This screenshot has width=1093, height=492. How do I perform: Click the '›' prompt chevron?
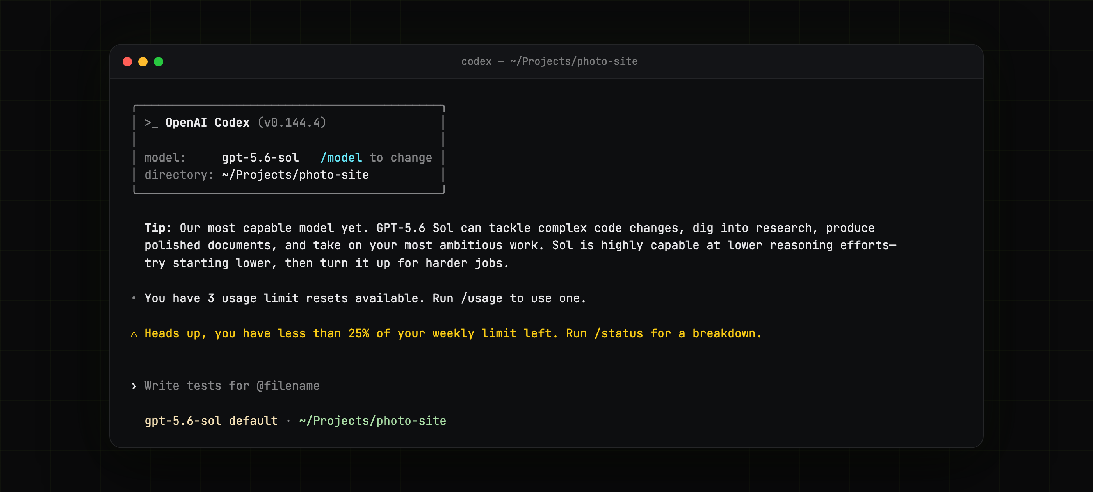tap(134, 386)
